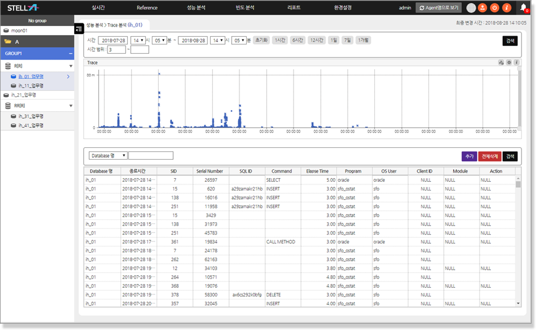Screen dimensions: 536x330
Task: Click the start date field
Action: tap(113, 40)
